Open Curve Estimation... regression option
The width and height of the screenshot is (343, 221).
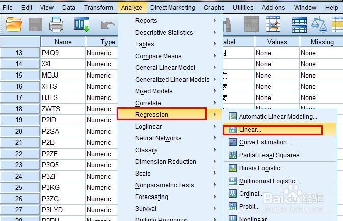click(265, 142)
